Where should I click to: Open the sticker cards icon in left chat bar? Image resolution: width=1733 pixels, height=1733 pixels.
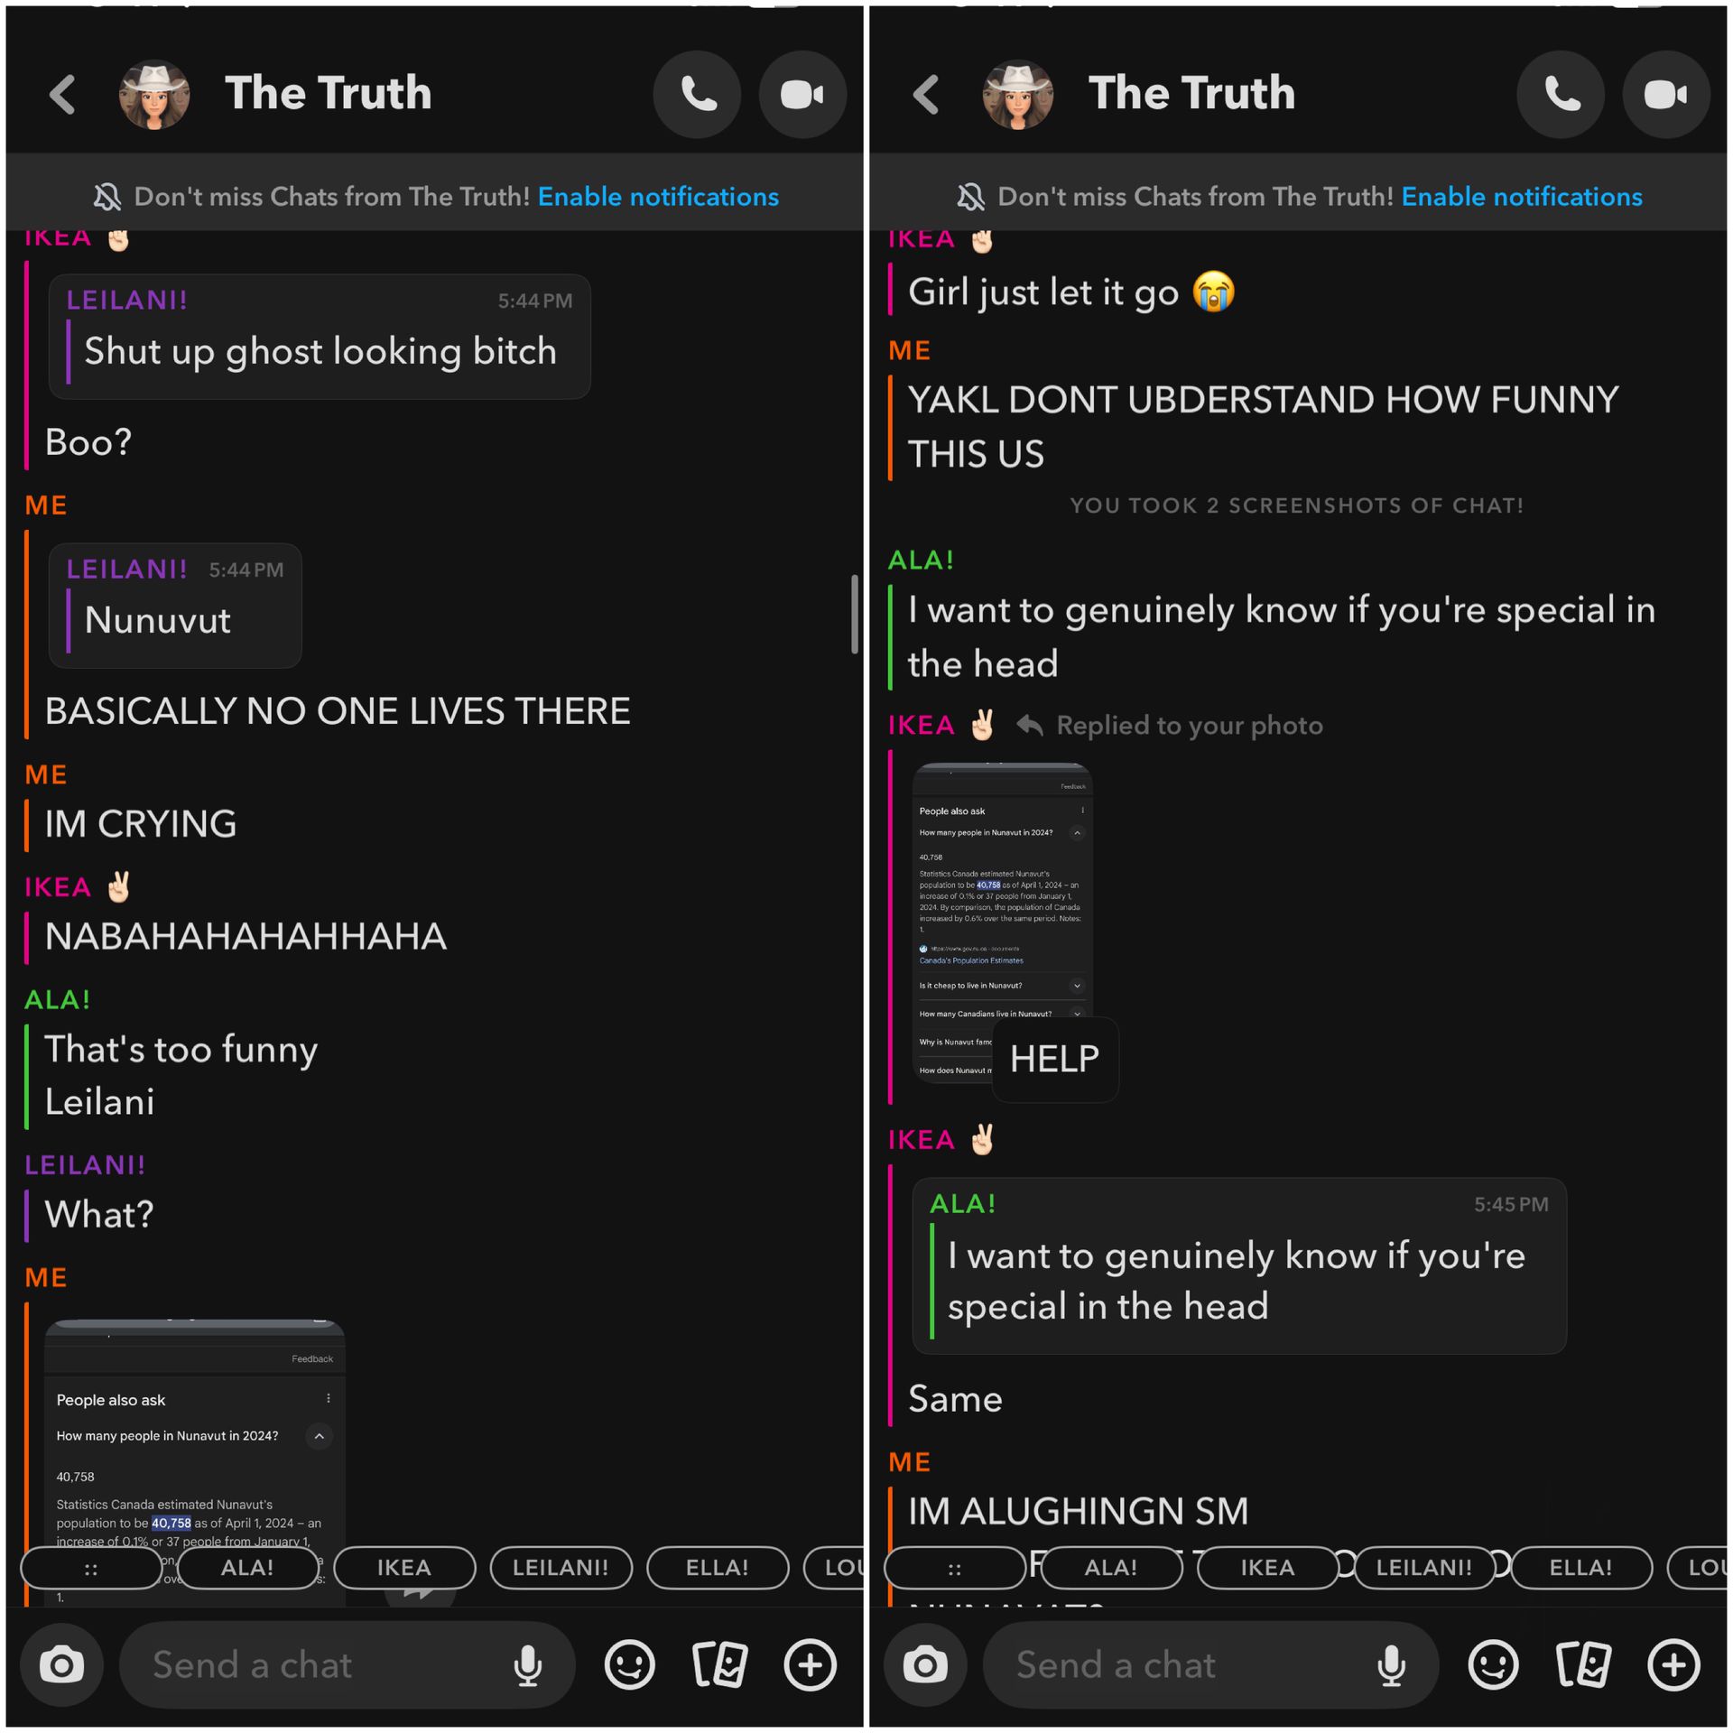click(x=719, y=1664)
